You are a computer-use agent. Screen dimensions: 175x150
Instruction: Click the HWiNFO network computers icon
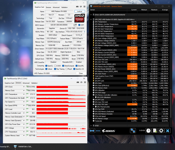click(x=133, y=131)
